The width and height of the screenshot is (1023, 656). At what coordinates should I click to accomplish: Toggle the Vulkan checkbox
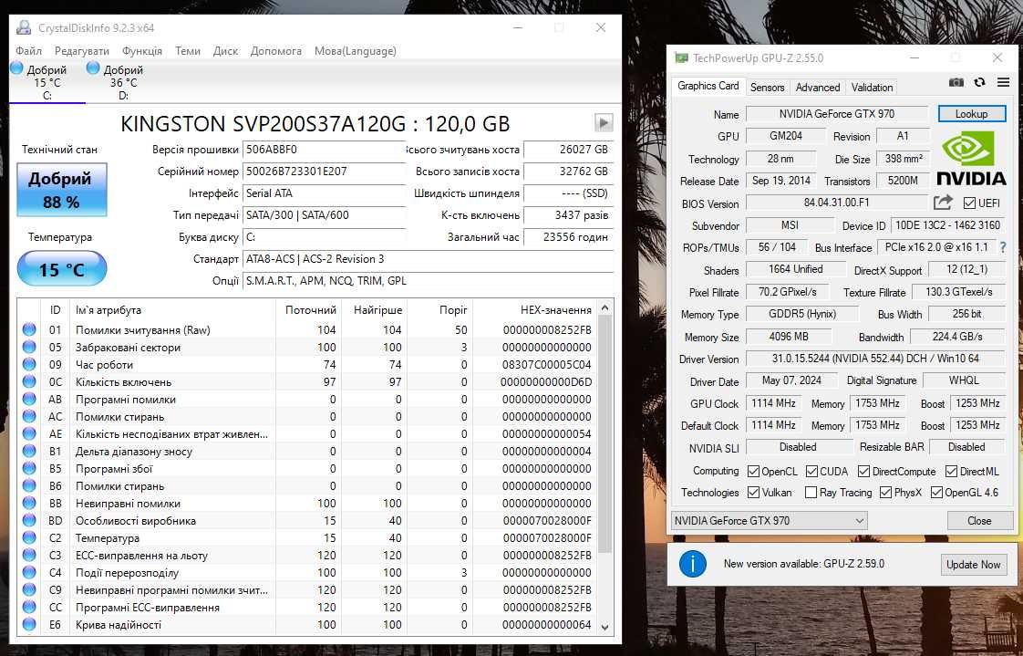[753, 492]
